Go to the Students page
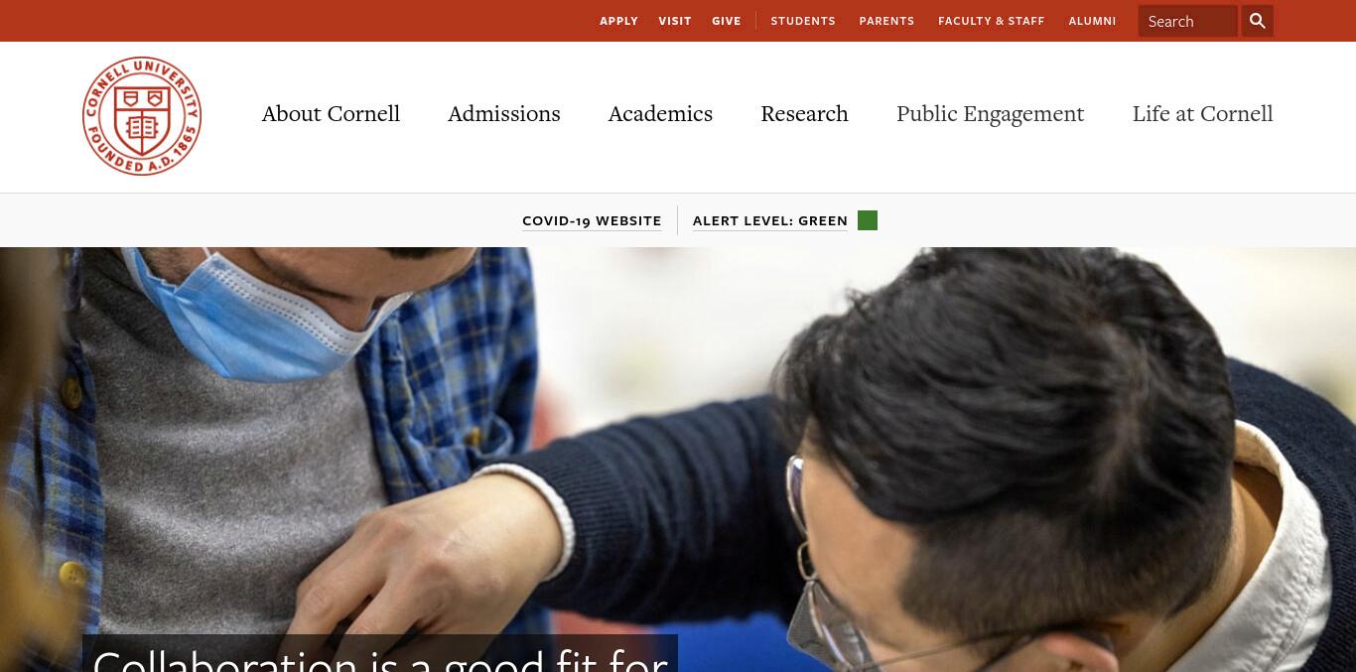Image resolution: width=1356 pixels, height=672 pixels. pyautogui.click(x=803, y=21)
